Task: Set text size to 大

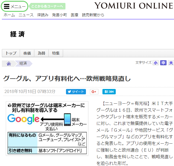Action: coord(171,63)
